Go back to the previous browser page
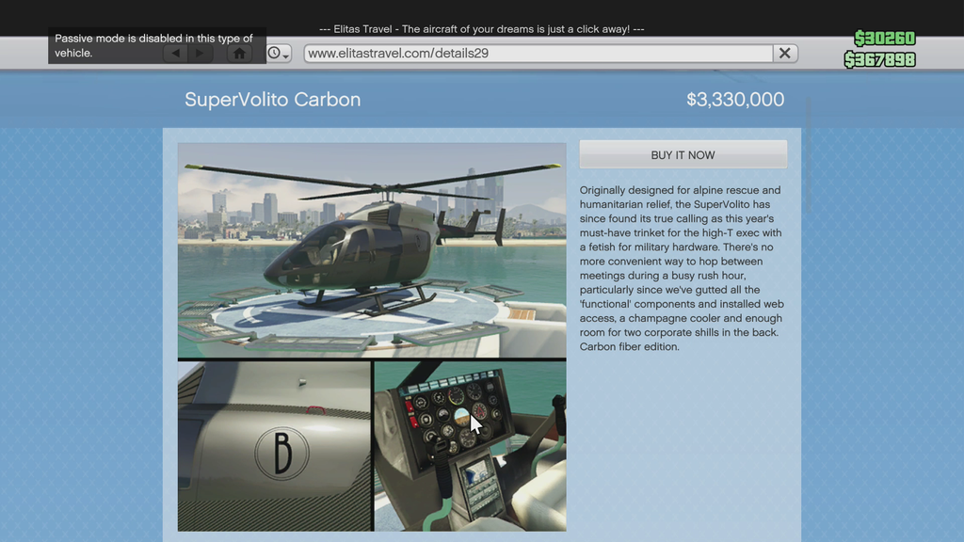The image size is (964, 542). coord(176,54)
